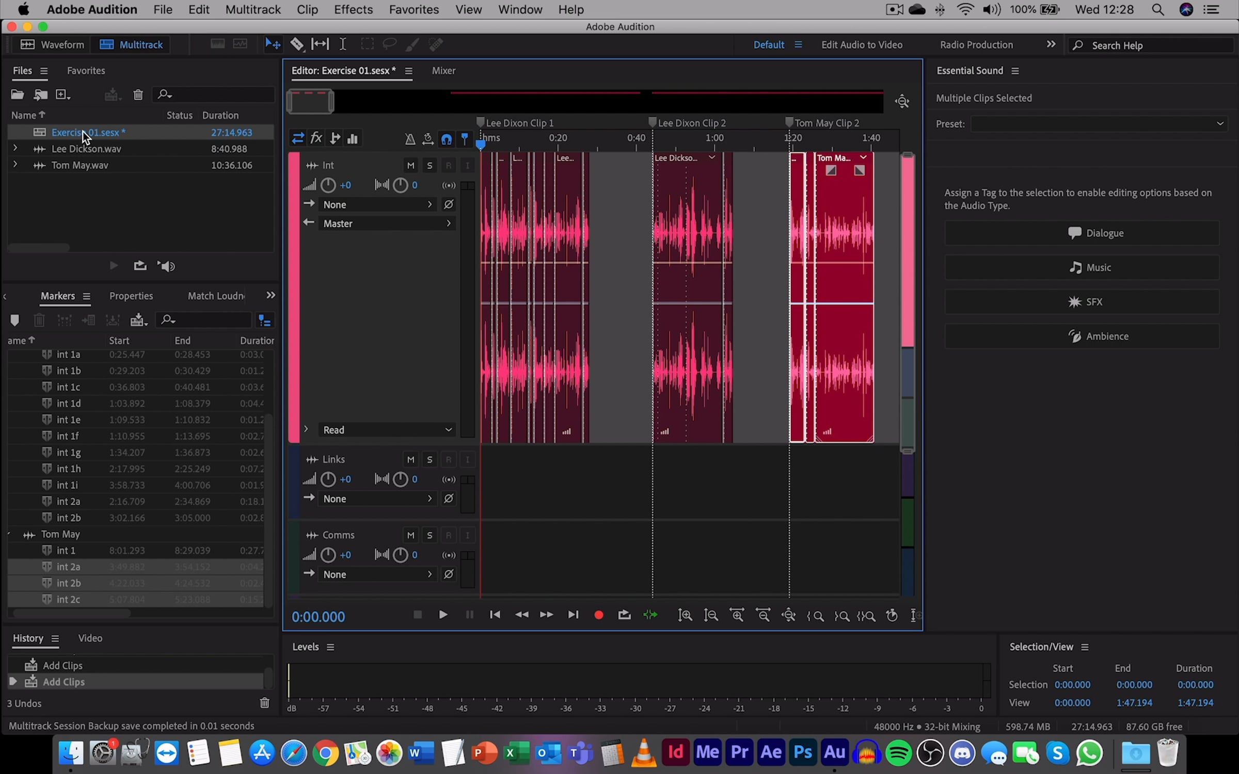Open the Read automation mode dropdown

point(386,430)
